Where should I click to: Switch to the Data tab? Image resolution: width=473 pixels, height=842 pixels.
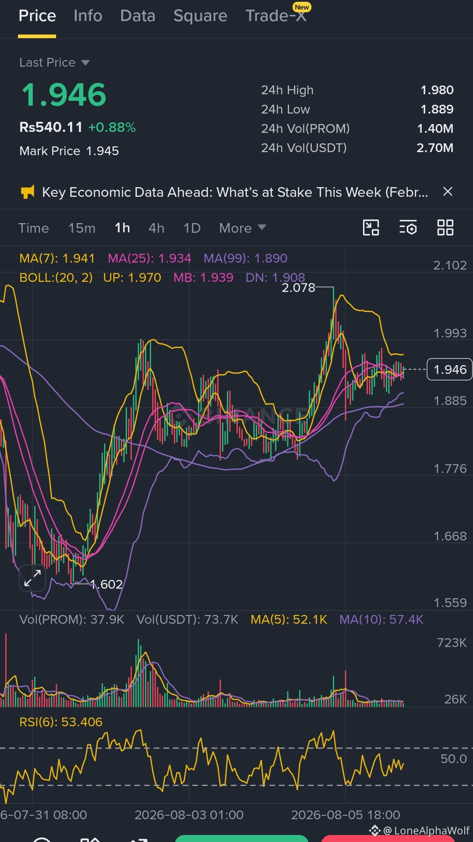pyautogui.click(x=138, y=16)
